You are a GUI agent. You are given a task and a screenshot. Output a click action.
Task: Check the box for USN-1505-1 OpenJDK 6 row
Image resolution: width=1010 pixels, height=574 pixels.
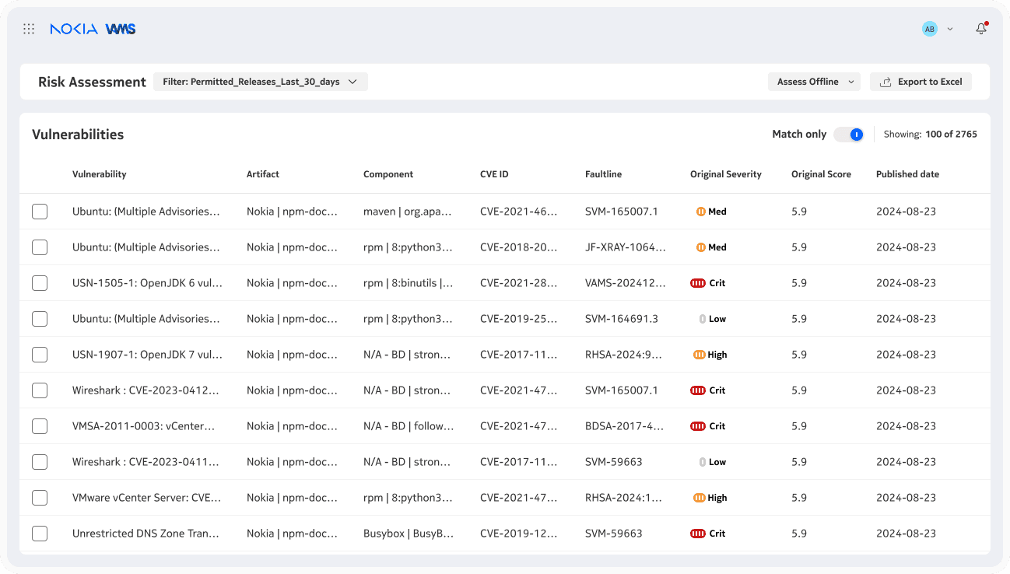pyautogui.click(x=40, y=283)
